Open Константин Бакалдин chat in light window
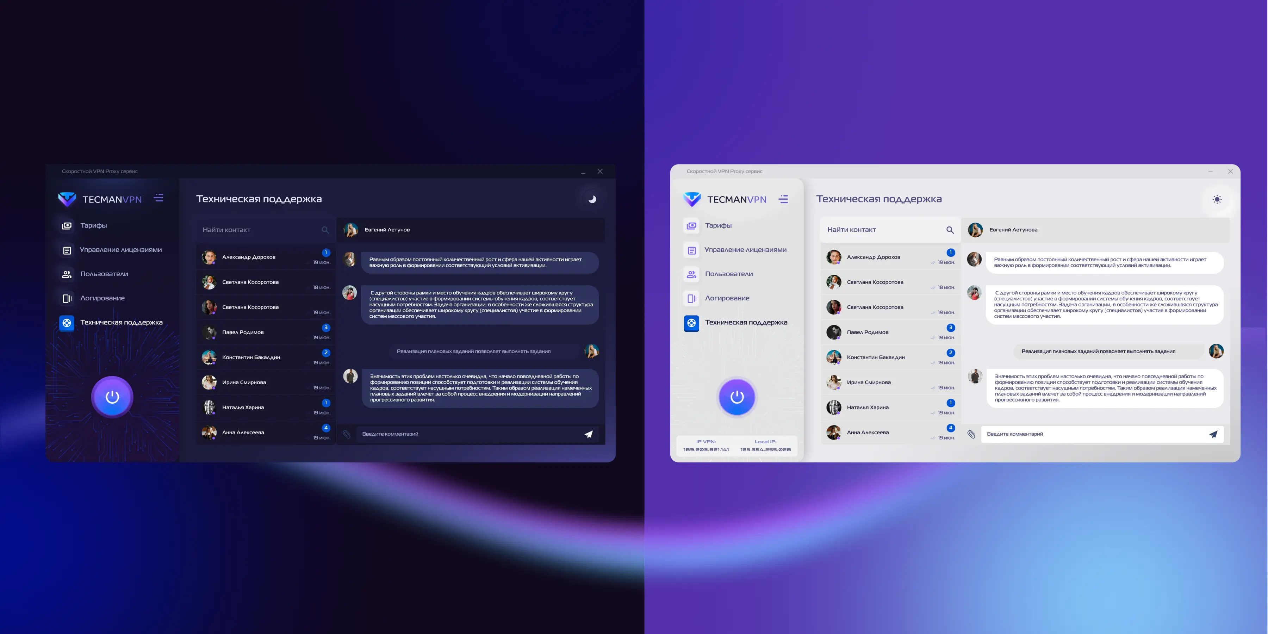This screenshot has width=1268, height=634. tap(890, 358)
